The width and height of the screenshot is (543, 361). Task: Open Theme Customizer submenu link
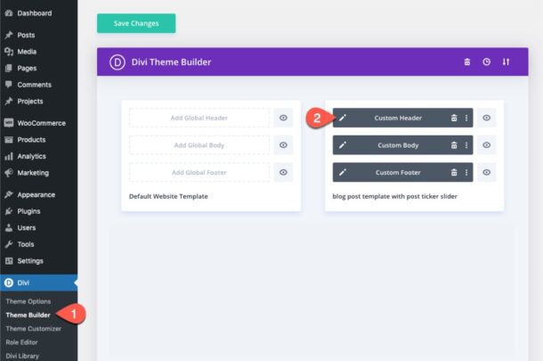tap(33, 328)
